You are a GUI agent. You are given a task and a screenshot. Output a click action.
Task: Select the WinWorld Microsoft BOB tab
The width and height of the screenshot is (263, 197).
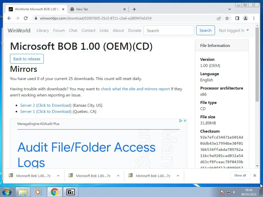click(36, 9)
